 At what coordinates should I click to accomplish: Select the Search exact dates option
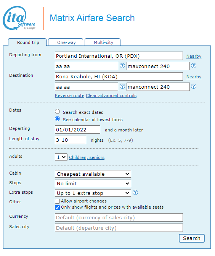point(57,112)
